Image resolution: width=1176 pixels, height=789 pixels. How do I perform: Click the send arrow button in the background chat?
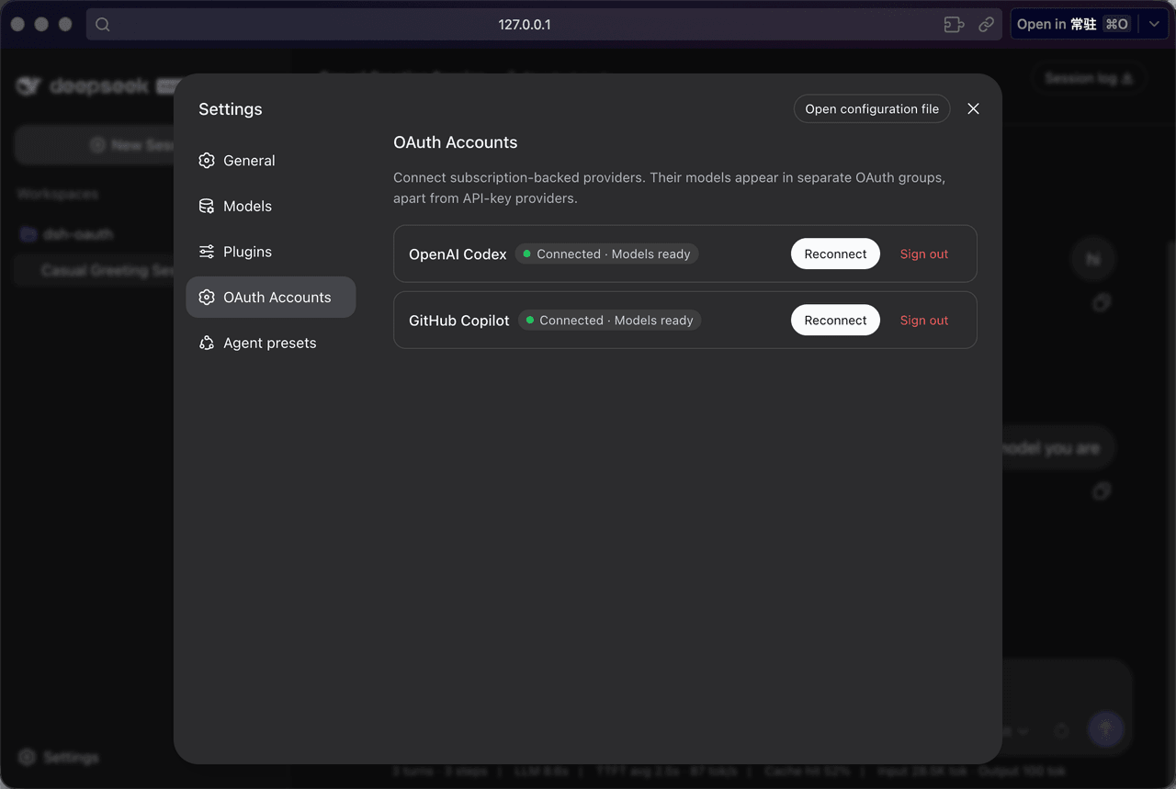[x=1106, y=730]
